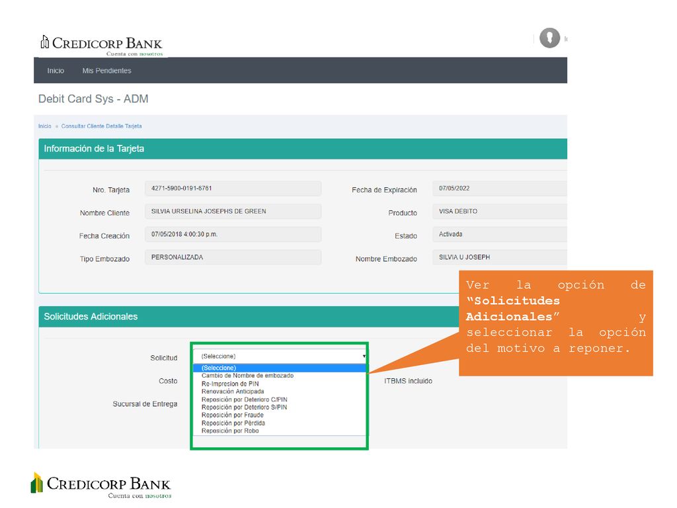Expand the Solicitud dropdown arrow
677x508 pixels.
click(364, 357)
